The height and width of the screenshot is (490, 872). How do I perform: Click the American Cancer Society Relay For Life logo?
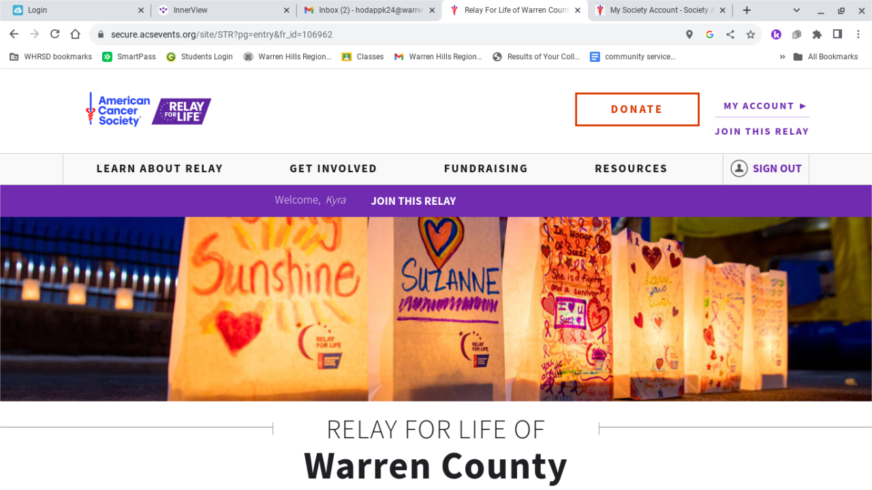[148, 110]
